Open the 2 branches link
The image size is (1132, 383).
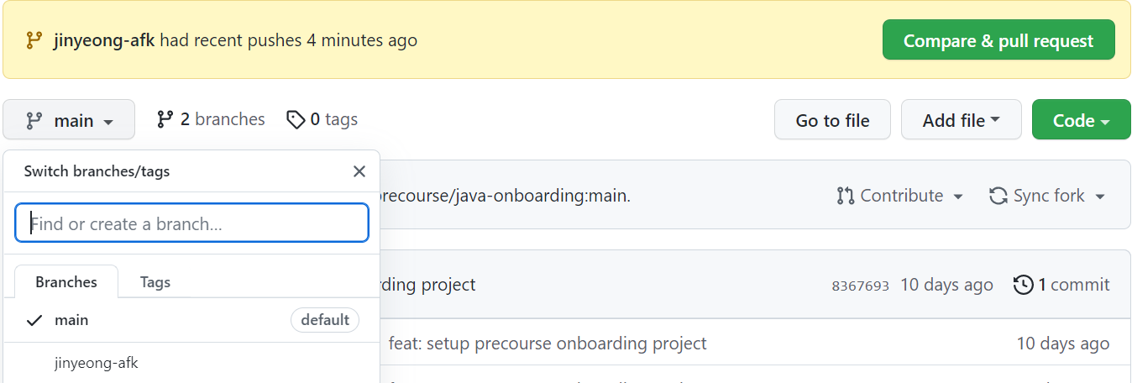[x=211, y=119]
